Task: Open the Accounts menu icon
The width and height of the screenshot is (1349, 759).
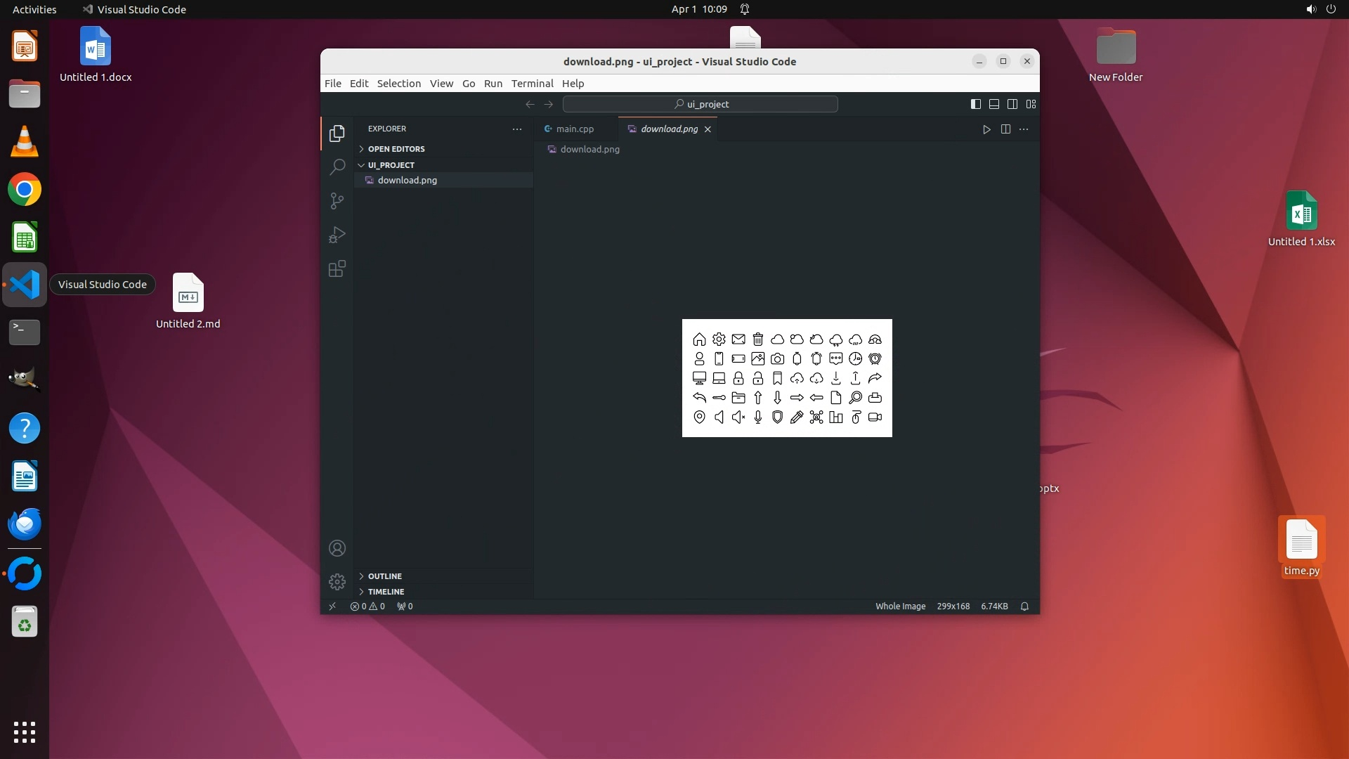Action: coord(337,548)
